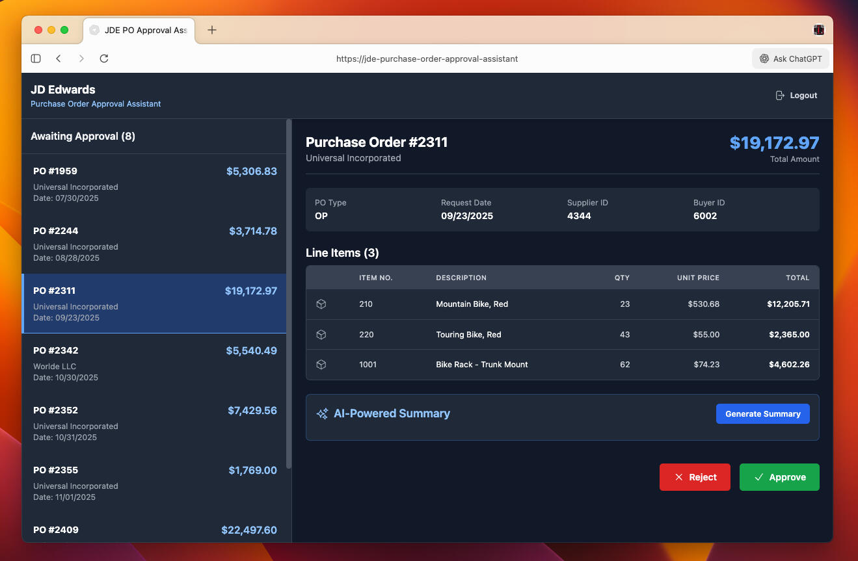Click the package icon beside Touring Bike, Red
The image size is (858, 561).
pos(321,334)
